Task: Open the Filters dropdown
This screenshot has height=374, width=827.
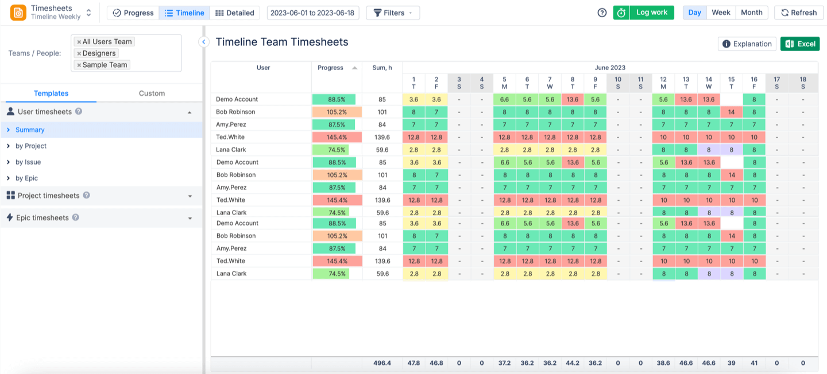Action: [x=393, y=13]
